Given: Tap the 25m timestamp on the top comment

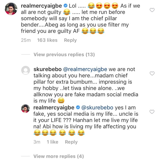Looking at the screenshot, I should [26, 40].
